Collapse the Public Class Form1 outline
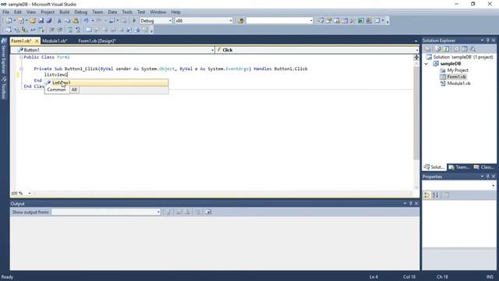Screen dimensions: 499x281 pos(21,57)
